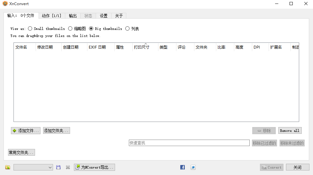Click the 移除未过滤的 button
The width and height of the screenshot is (313, 175).
[x=292, y=143]
